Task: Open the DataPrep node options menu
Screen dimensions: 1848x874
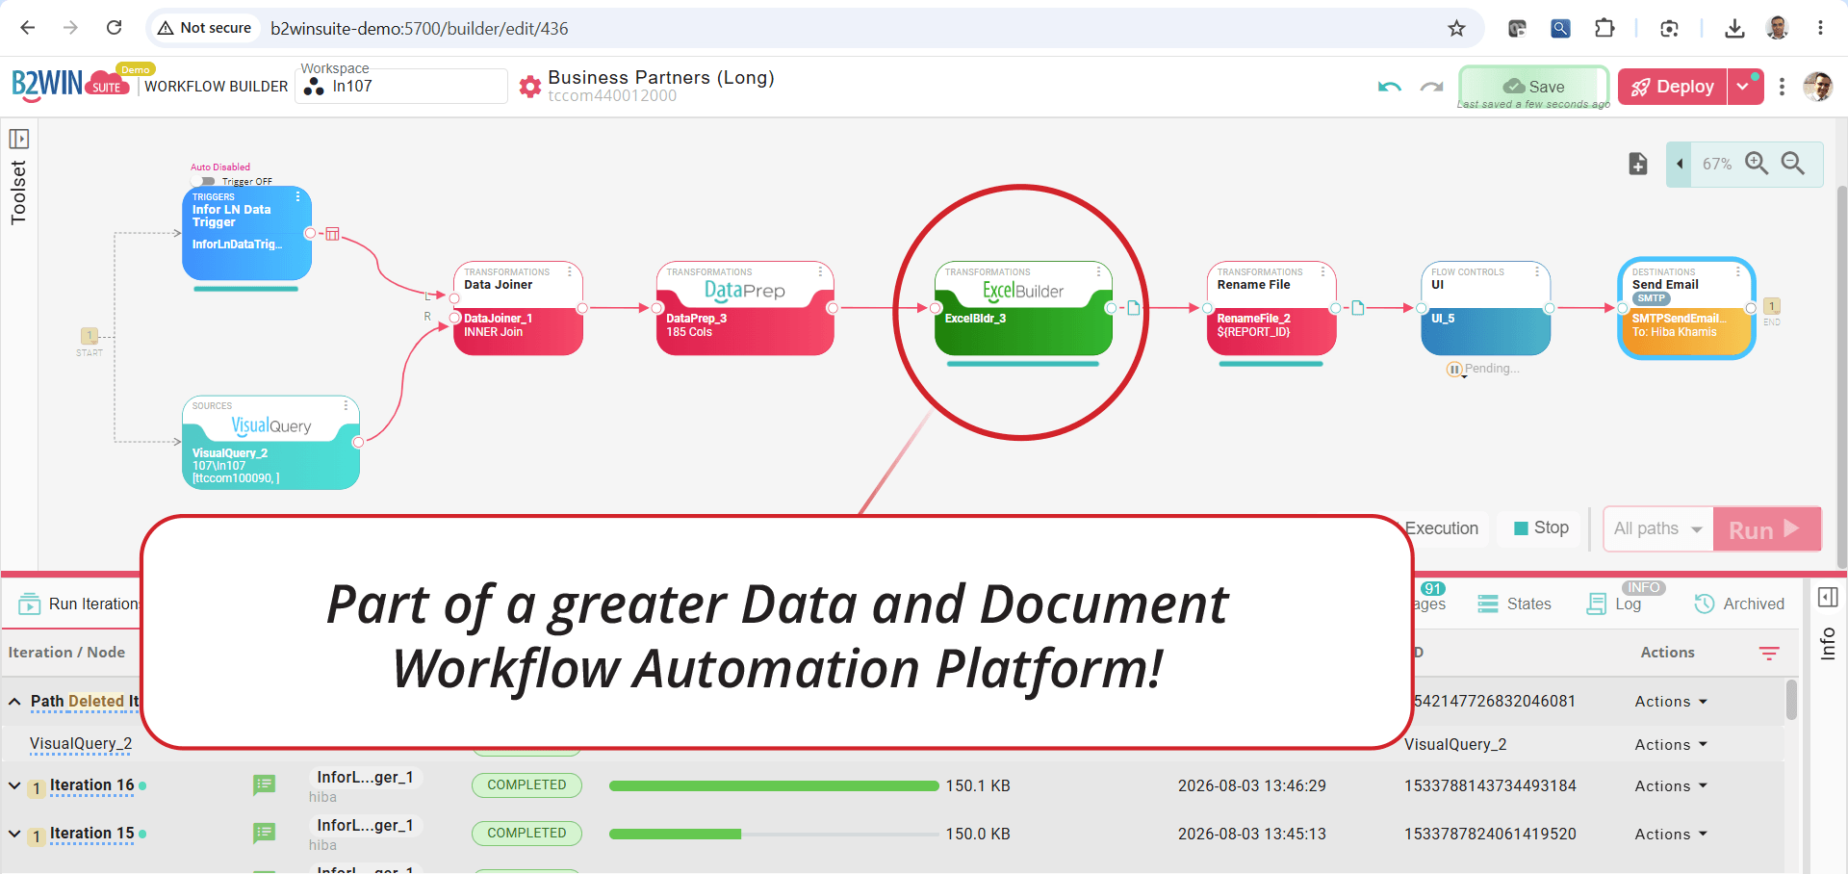Action: click(x=820, y=271)
